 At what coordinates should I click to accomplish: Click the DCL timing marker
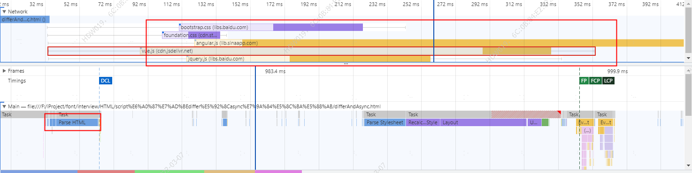click(x=106, y=81)
